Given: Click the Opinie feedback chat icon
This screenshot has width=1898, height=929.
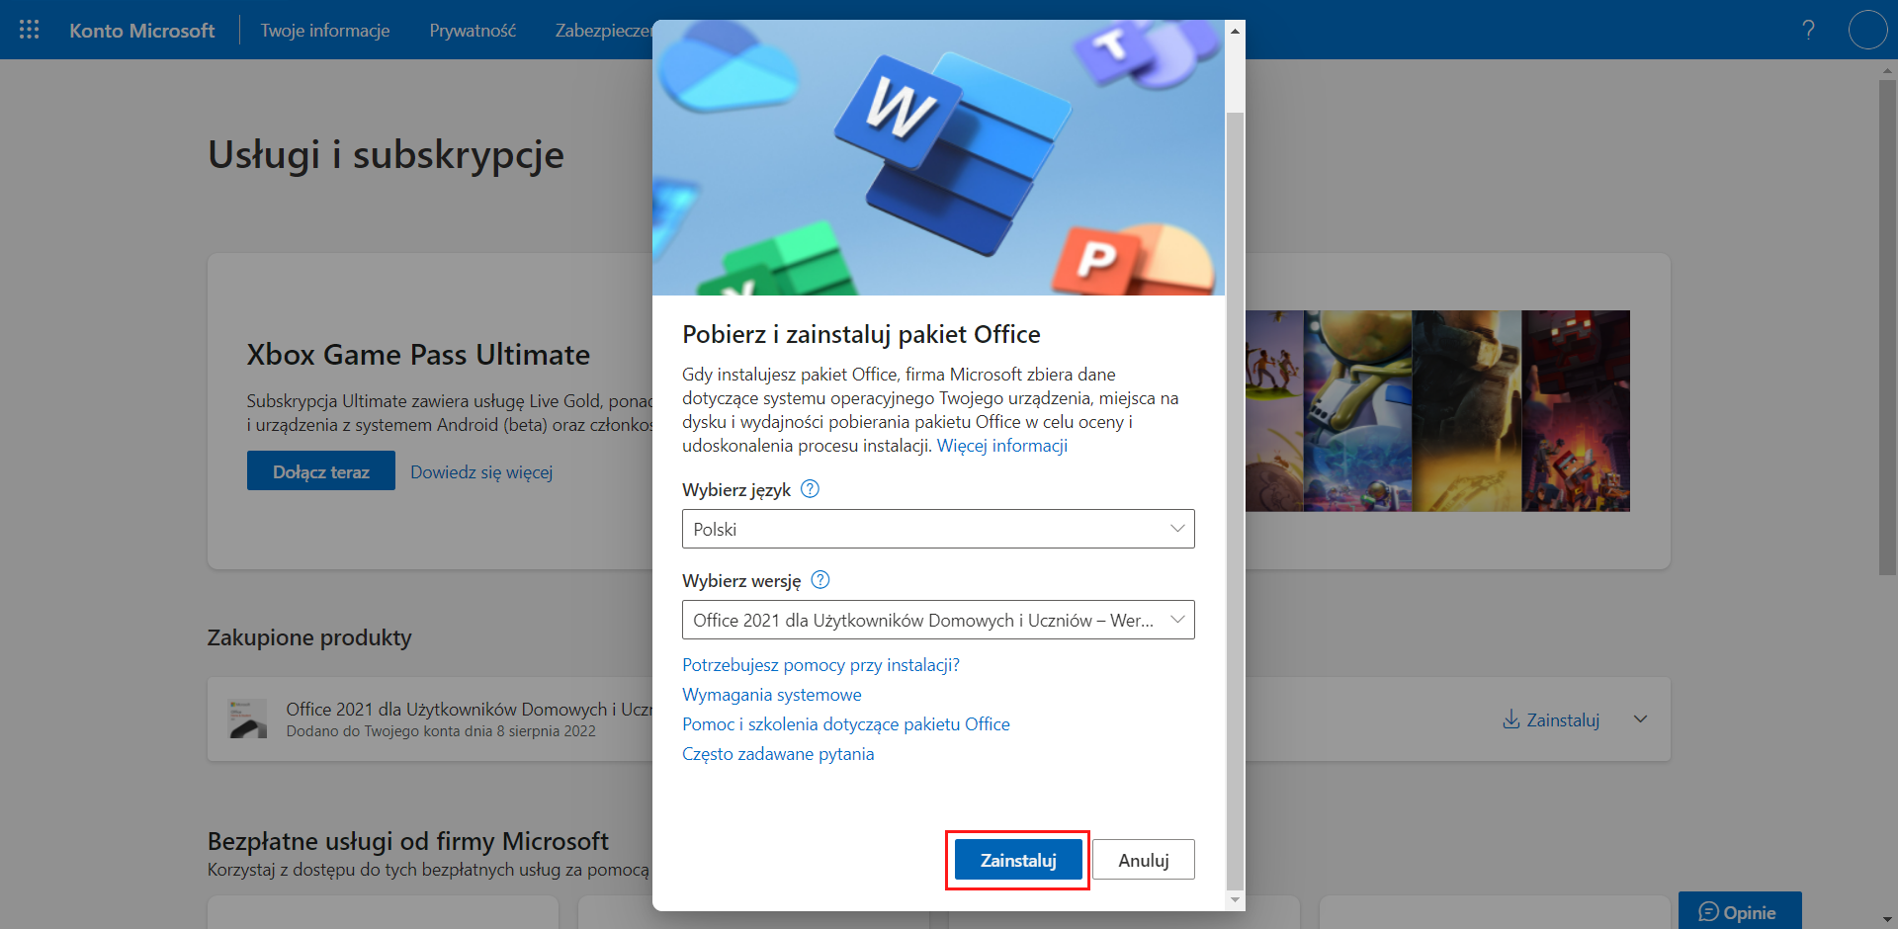Looking at the screenshot, I should click(1708, 912).
